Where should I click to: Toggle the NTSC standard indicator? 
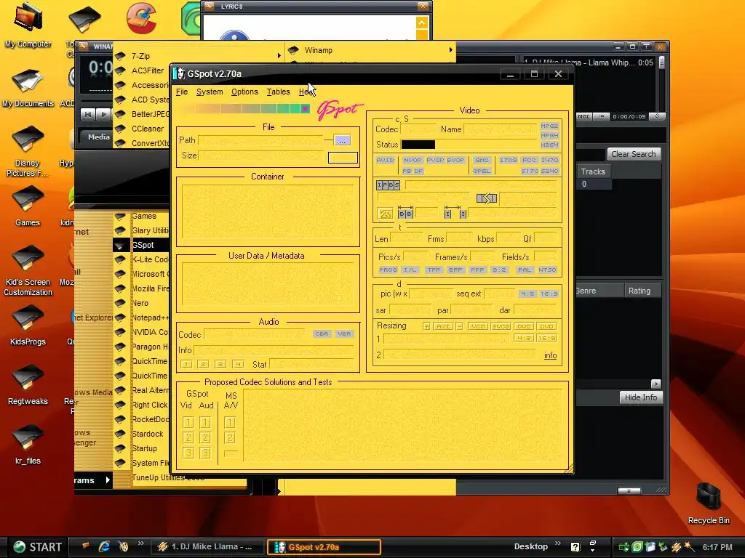coord(547,270)
